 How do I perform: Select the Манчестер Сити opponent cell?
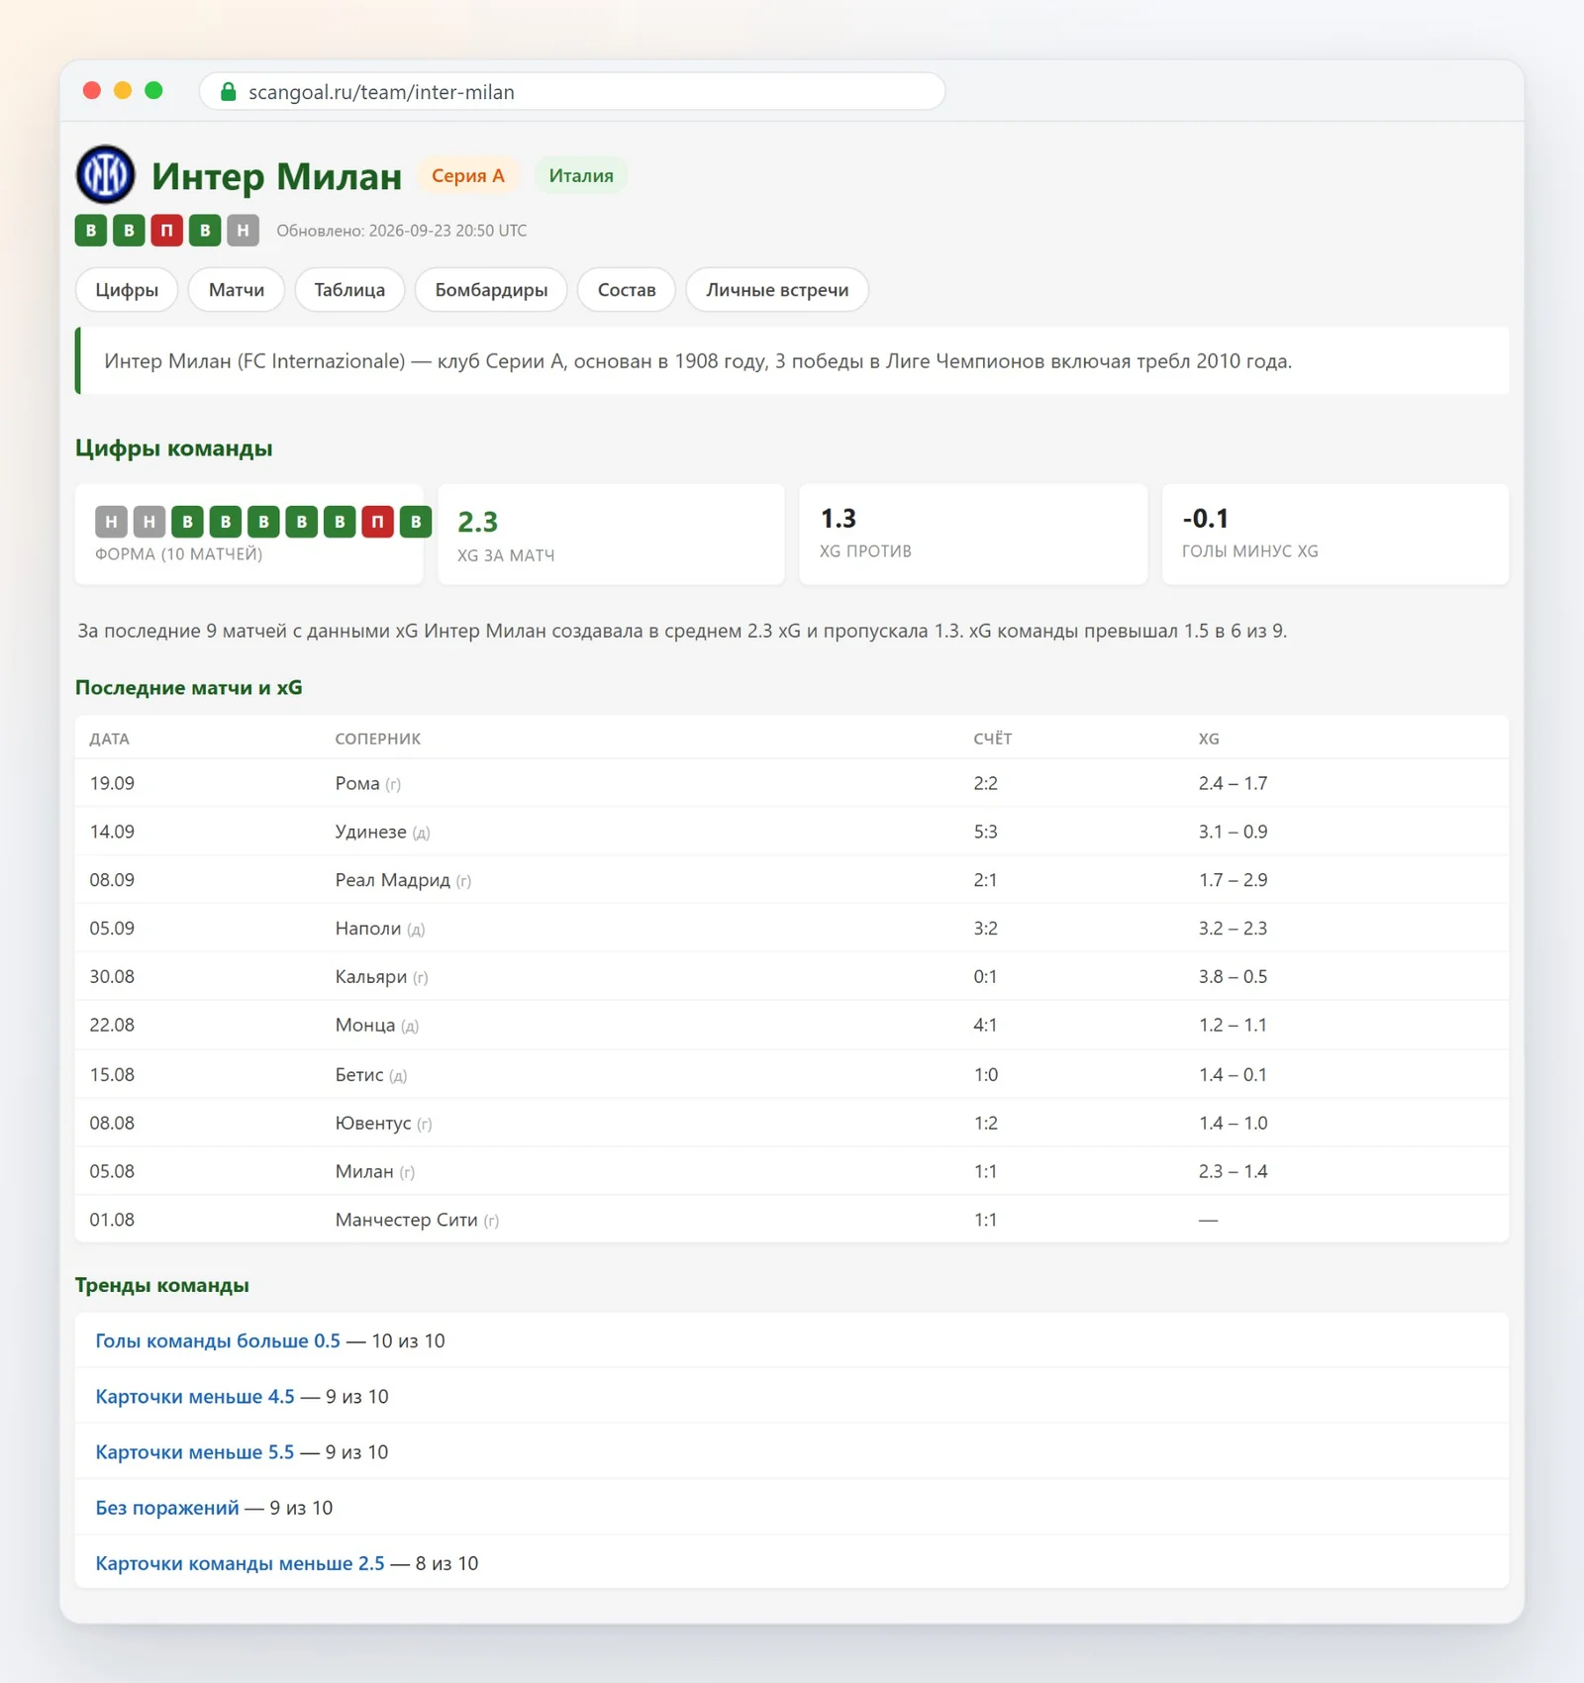tap(417, 1221)
